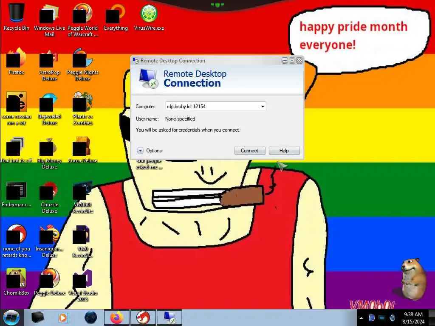Switch to the red bird app on the taskbar

[x=143, y=318]
